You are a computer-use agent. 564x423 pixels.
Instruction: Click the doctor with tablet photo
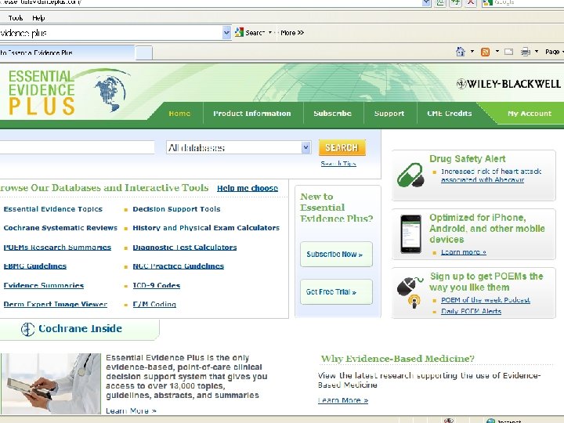pos(50,383)
